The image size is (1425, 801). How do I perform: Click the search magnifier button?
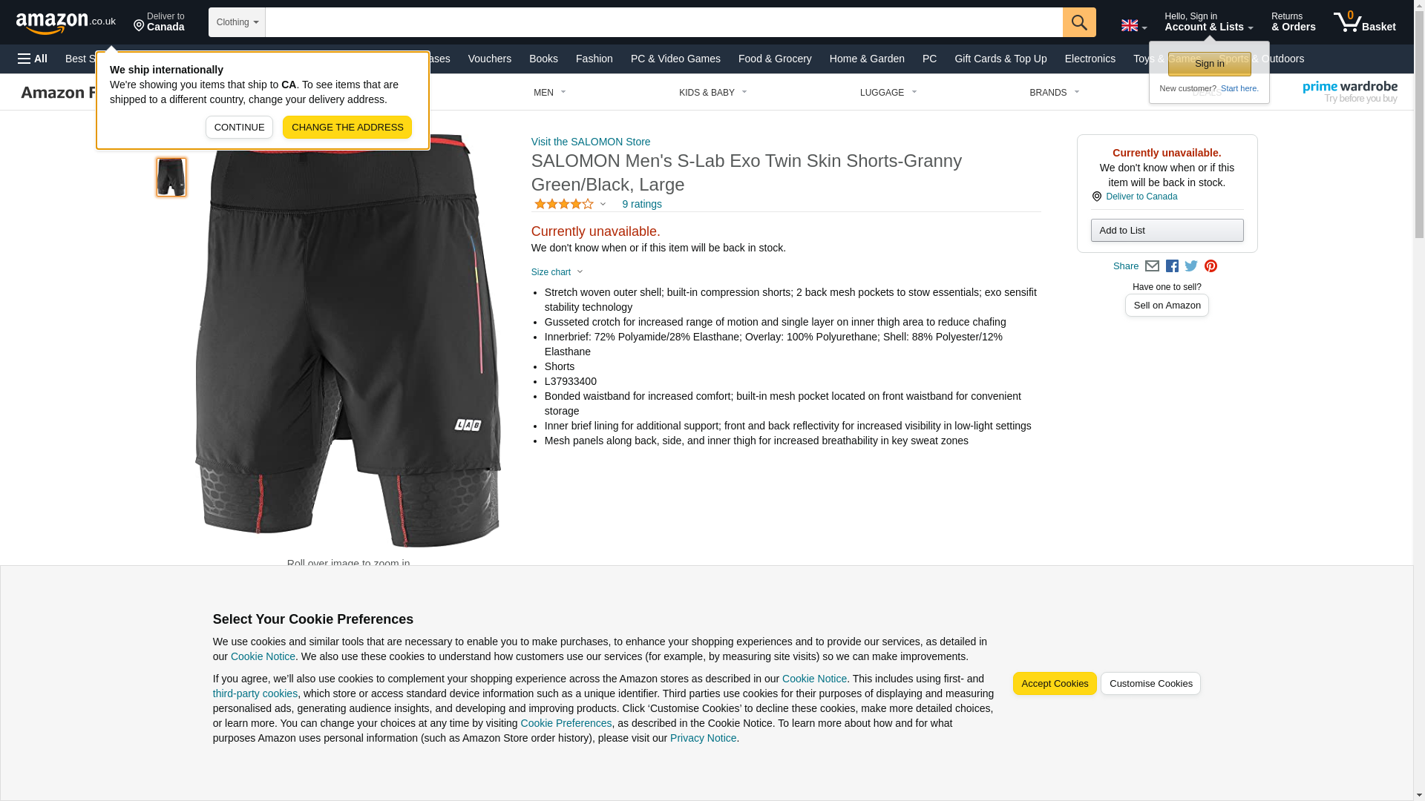1078,22
